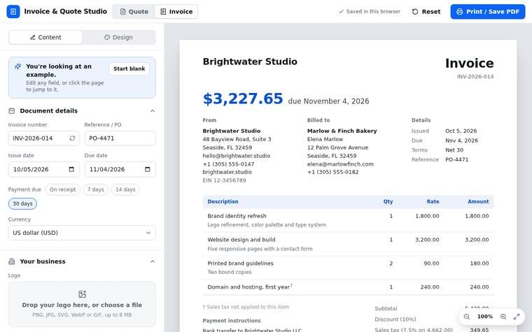Zoom in the invoice preview
This screenshot has height=332, width=532.
click(503, 317)
